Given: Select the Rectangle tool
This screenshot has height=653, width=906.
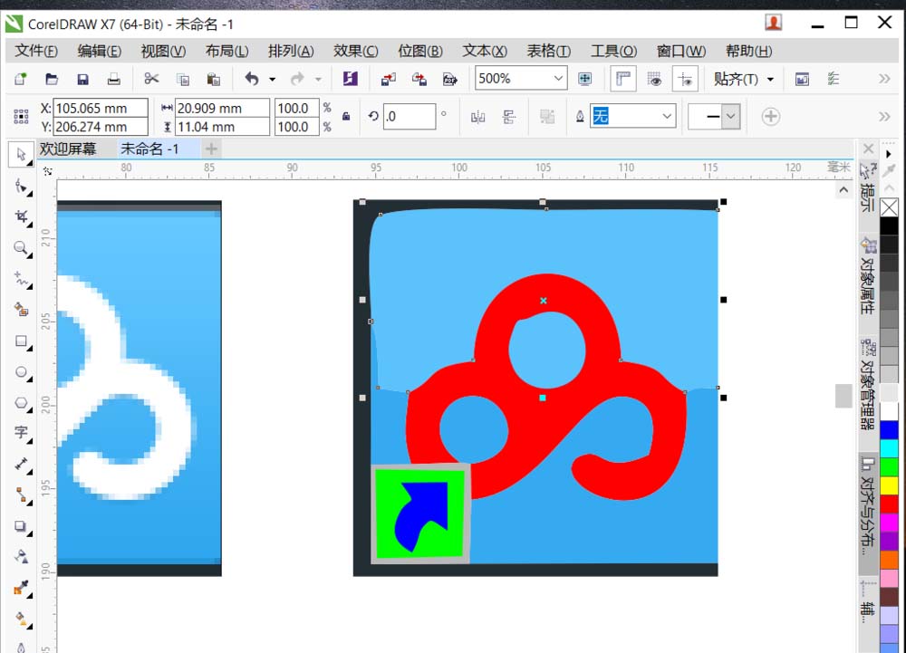Looking at the screenshot, I should [21, 341].
